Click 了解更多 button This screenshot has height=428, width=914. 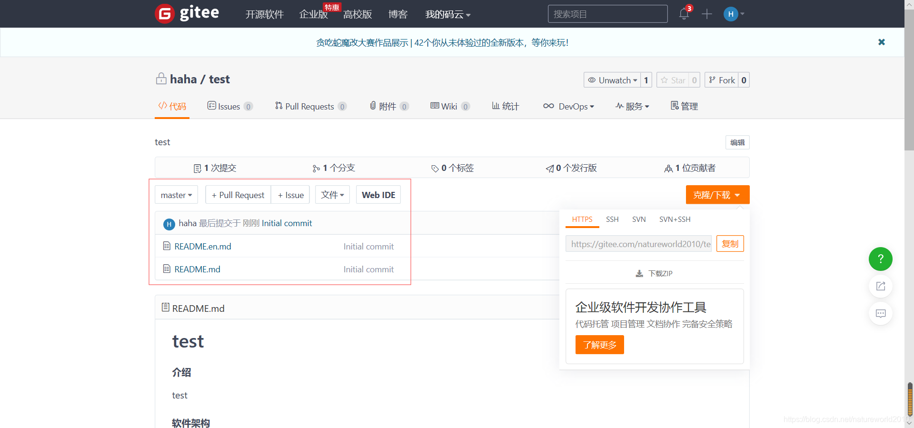(600, 345)
